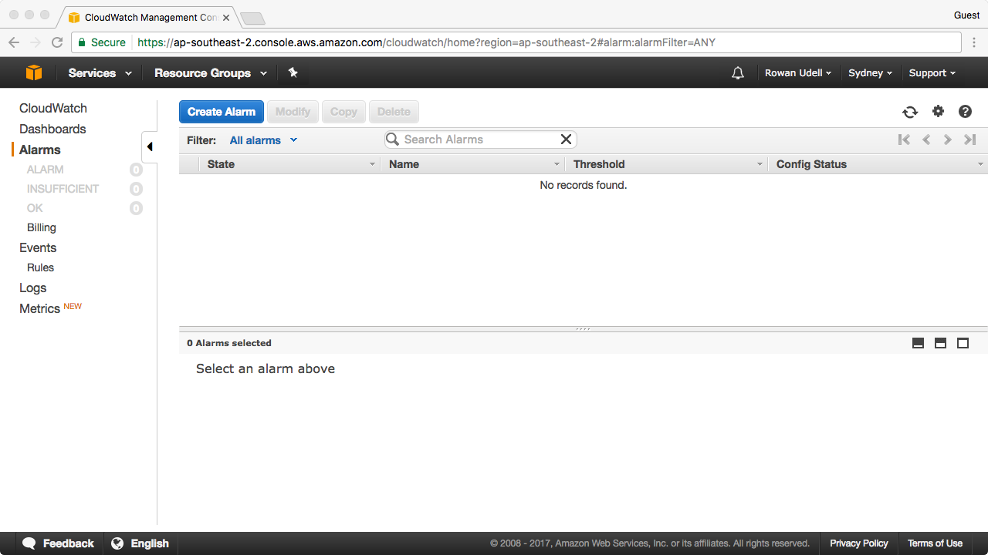Viewport: 988px width, 555px height.
Task: Open Events in sidebar
Action: [x=38, y=248]
